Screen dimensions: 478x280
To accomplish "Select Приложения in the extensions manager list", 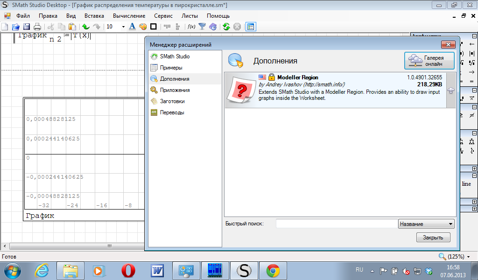I will [x=175, y=90].
